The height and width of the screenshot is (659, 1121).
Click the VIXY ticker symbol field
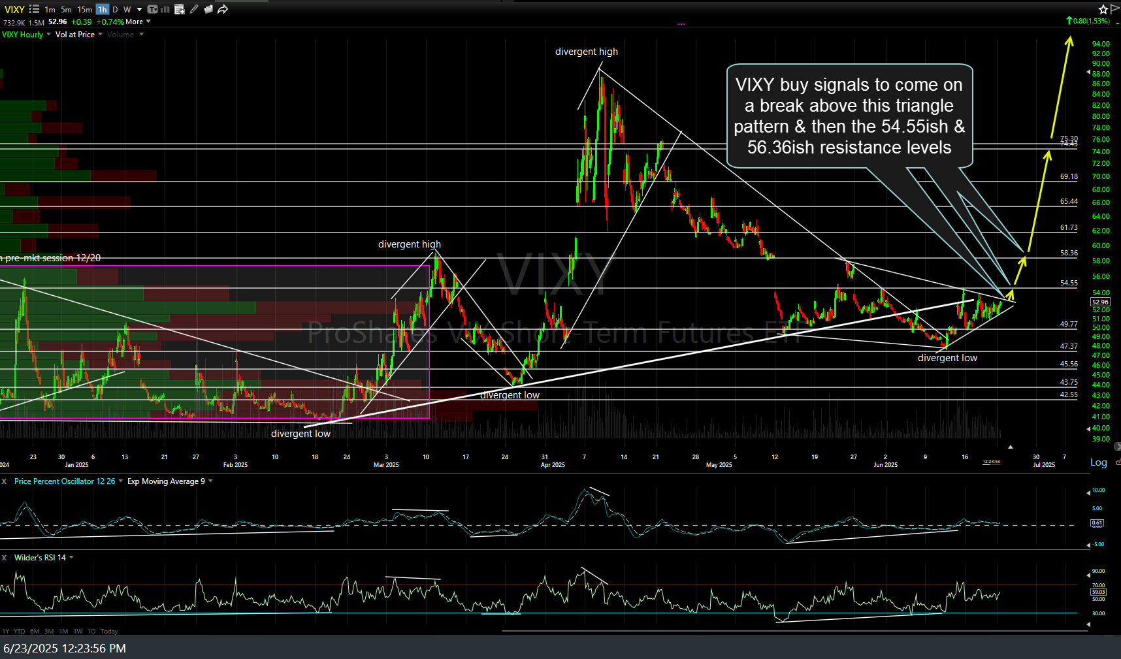[14, 9]
